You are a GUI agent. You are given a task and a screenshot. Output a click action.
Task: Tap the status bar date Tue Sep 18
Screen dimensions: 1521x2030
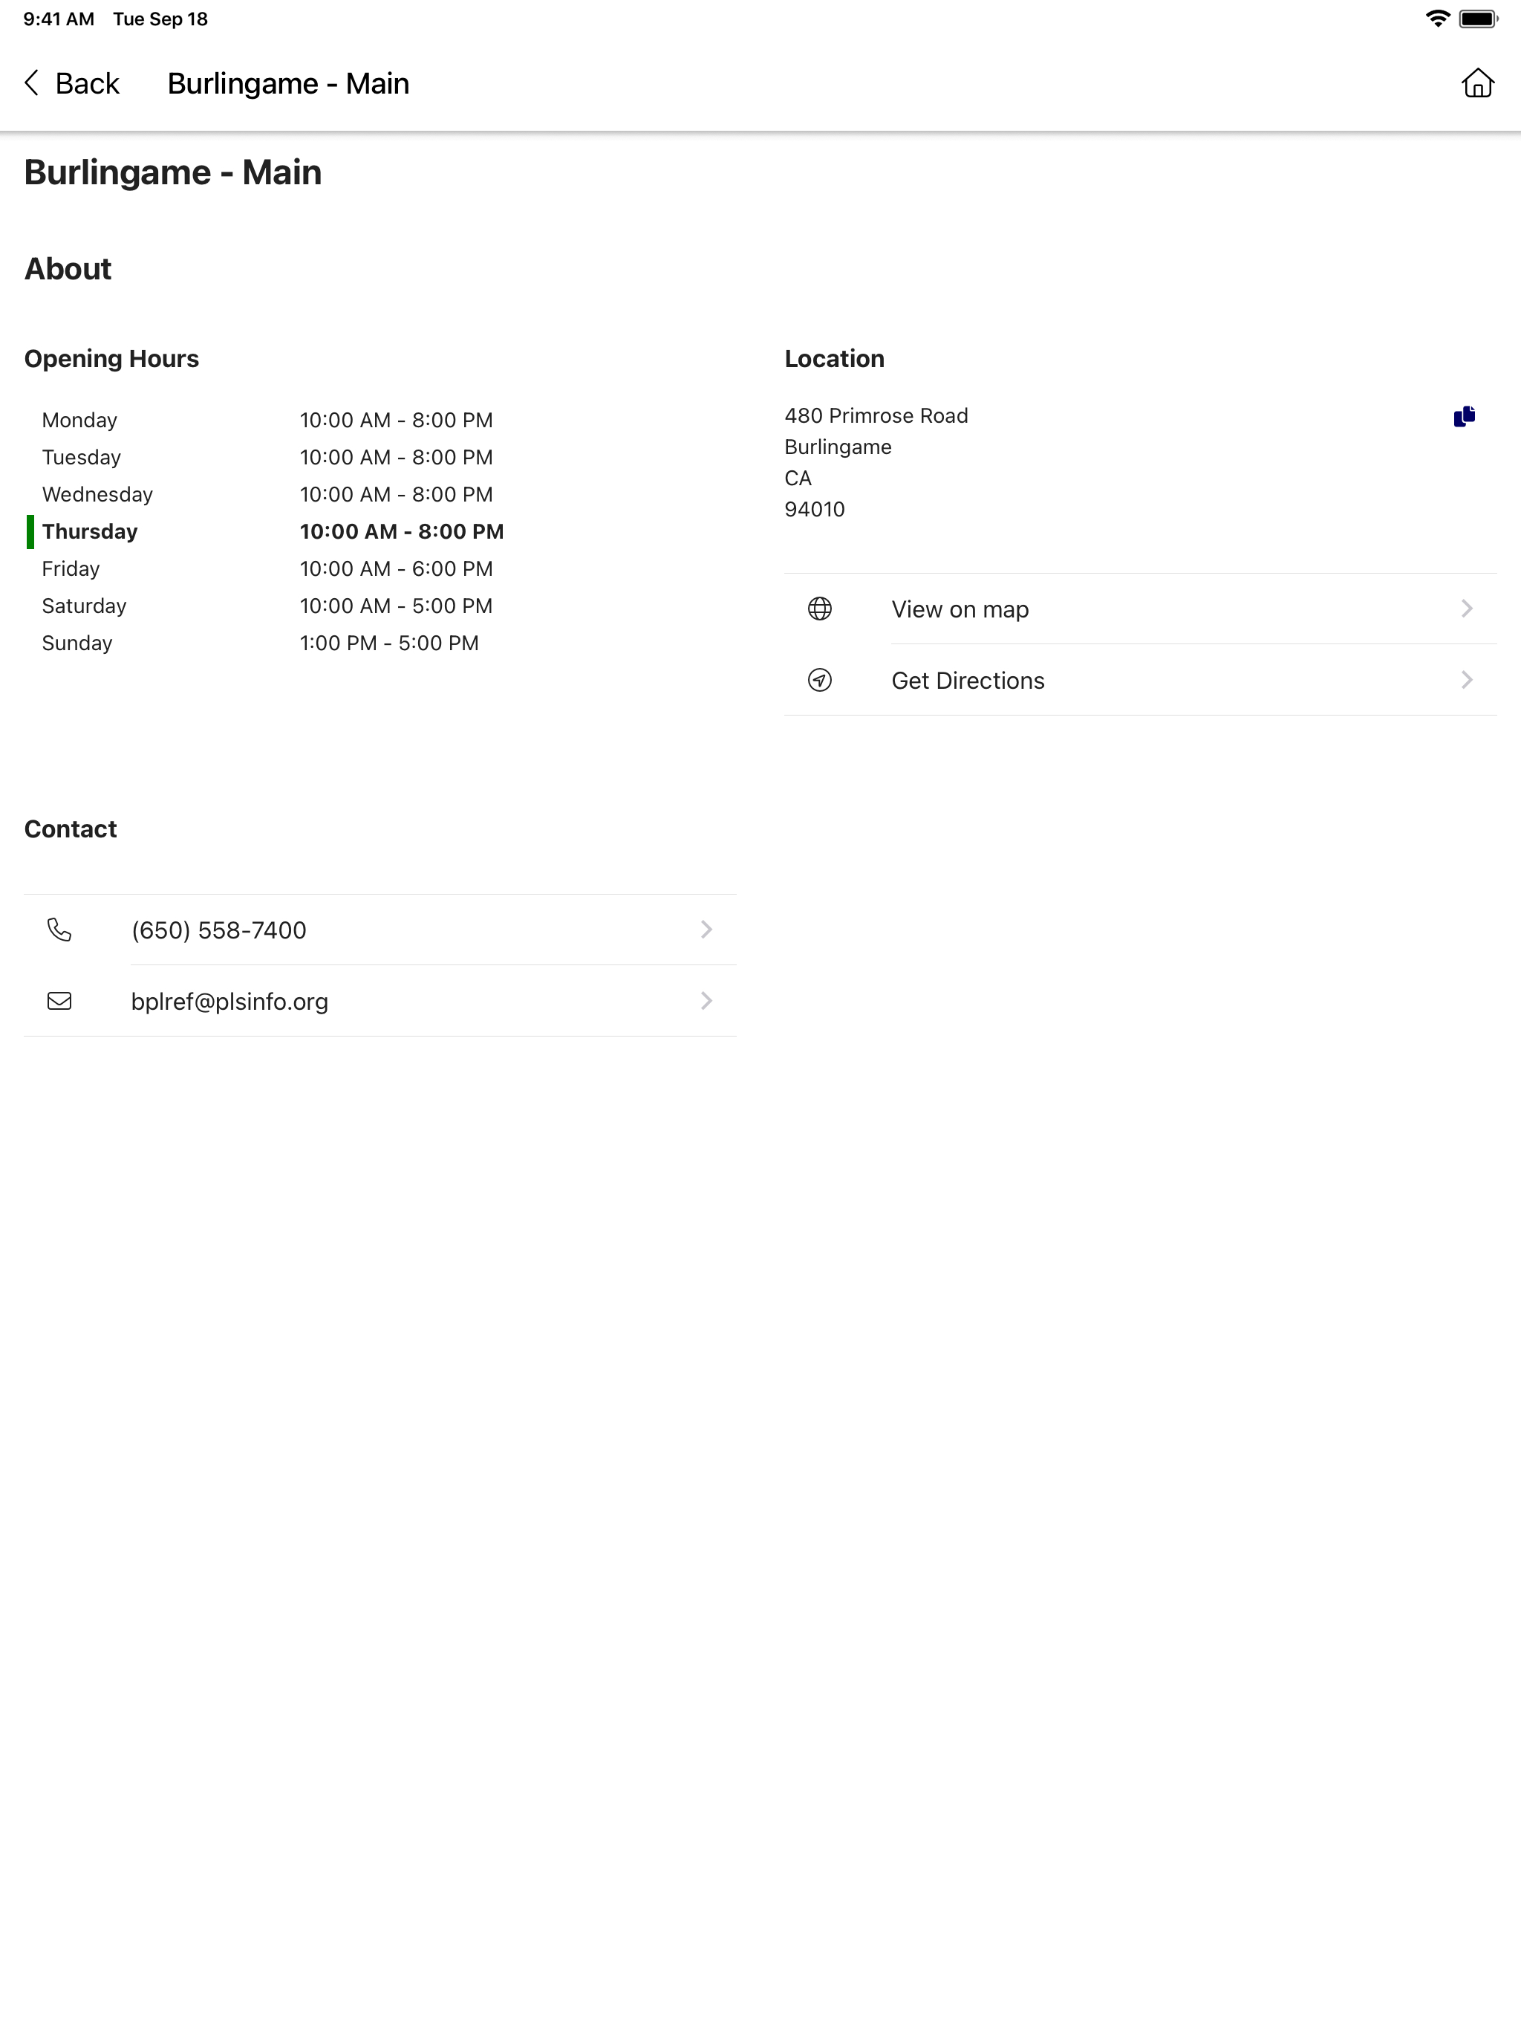tap(160, 19)
